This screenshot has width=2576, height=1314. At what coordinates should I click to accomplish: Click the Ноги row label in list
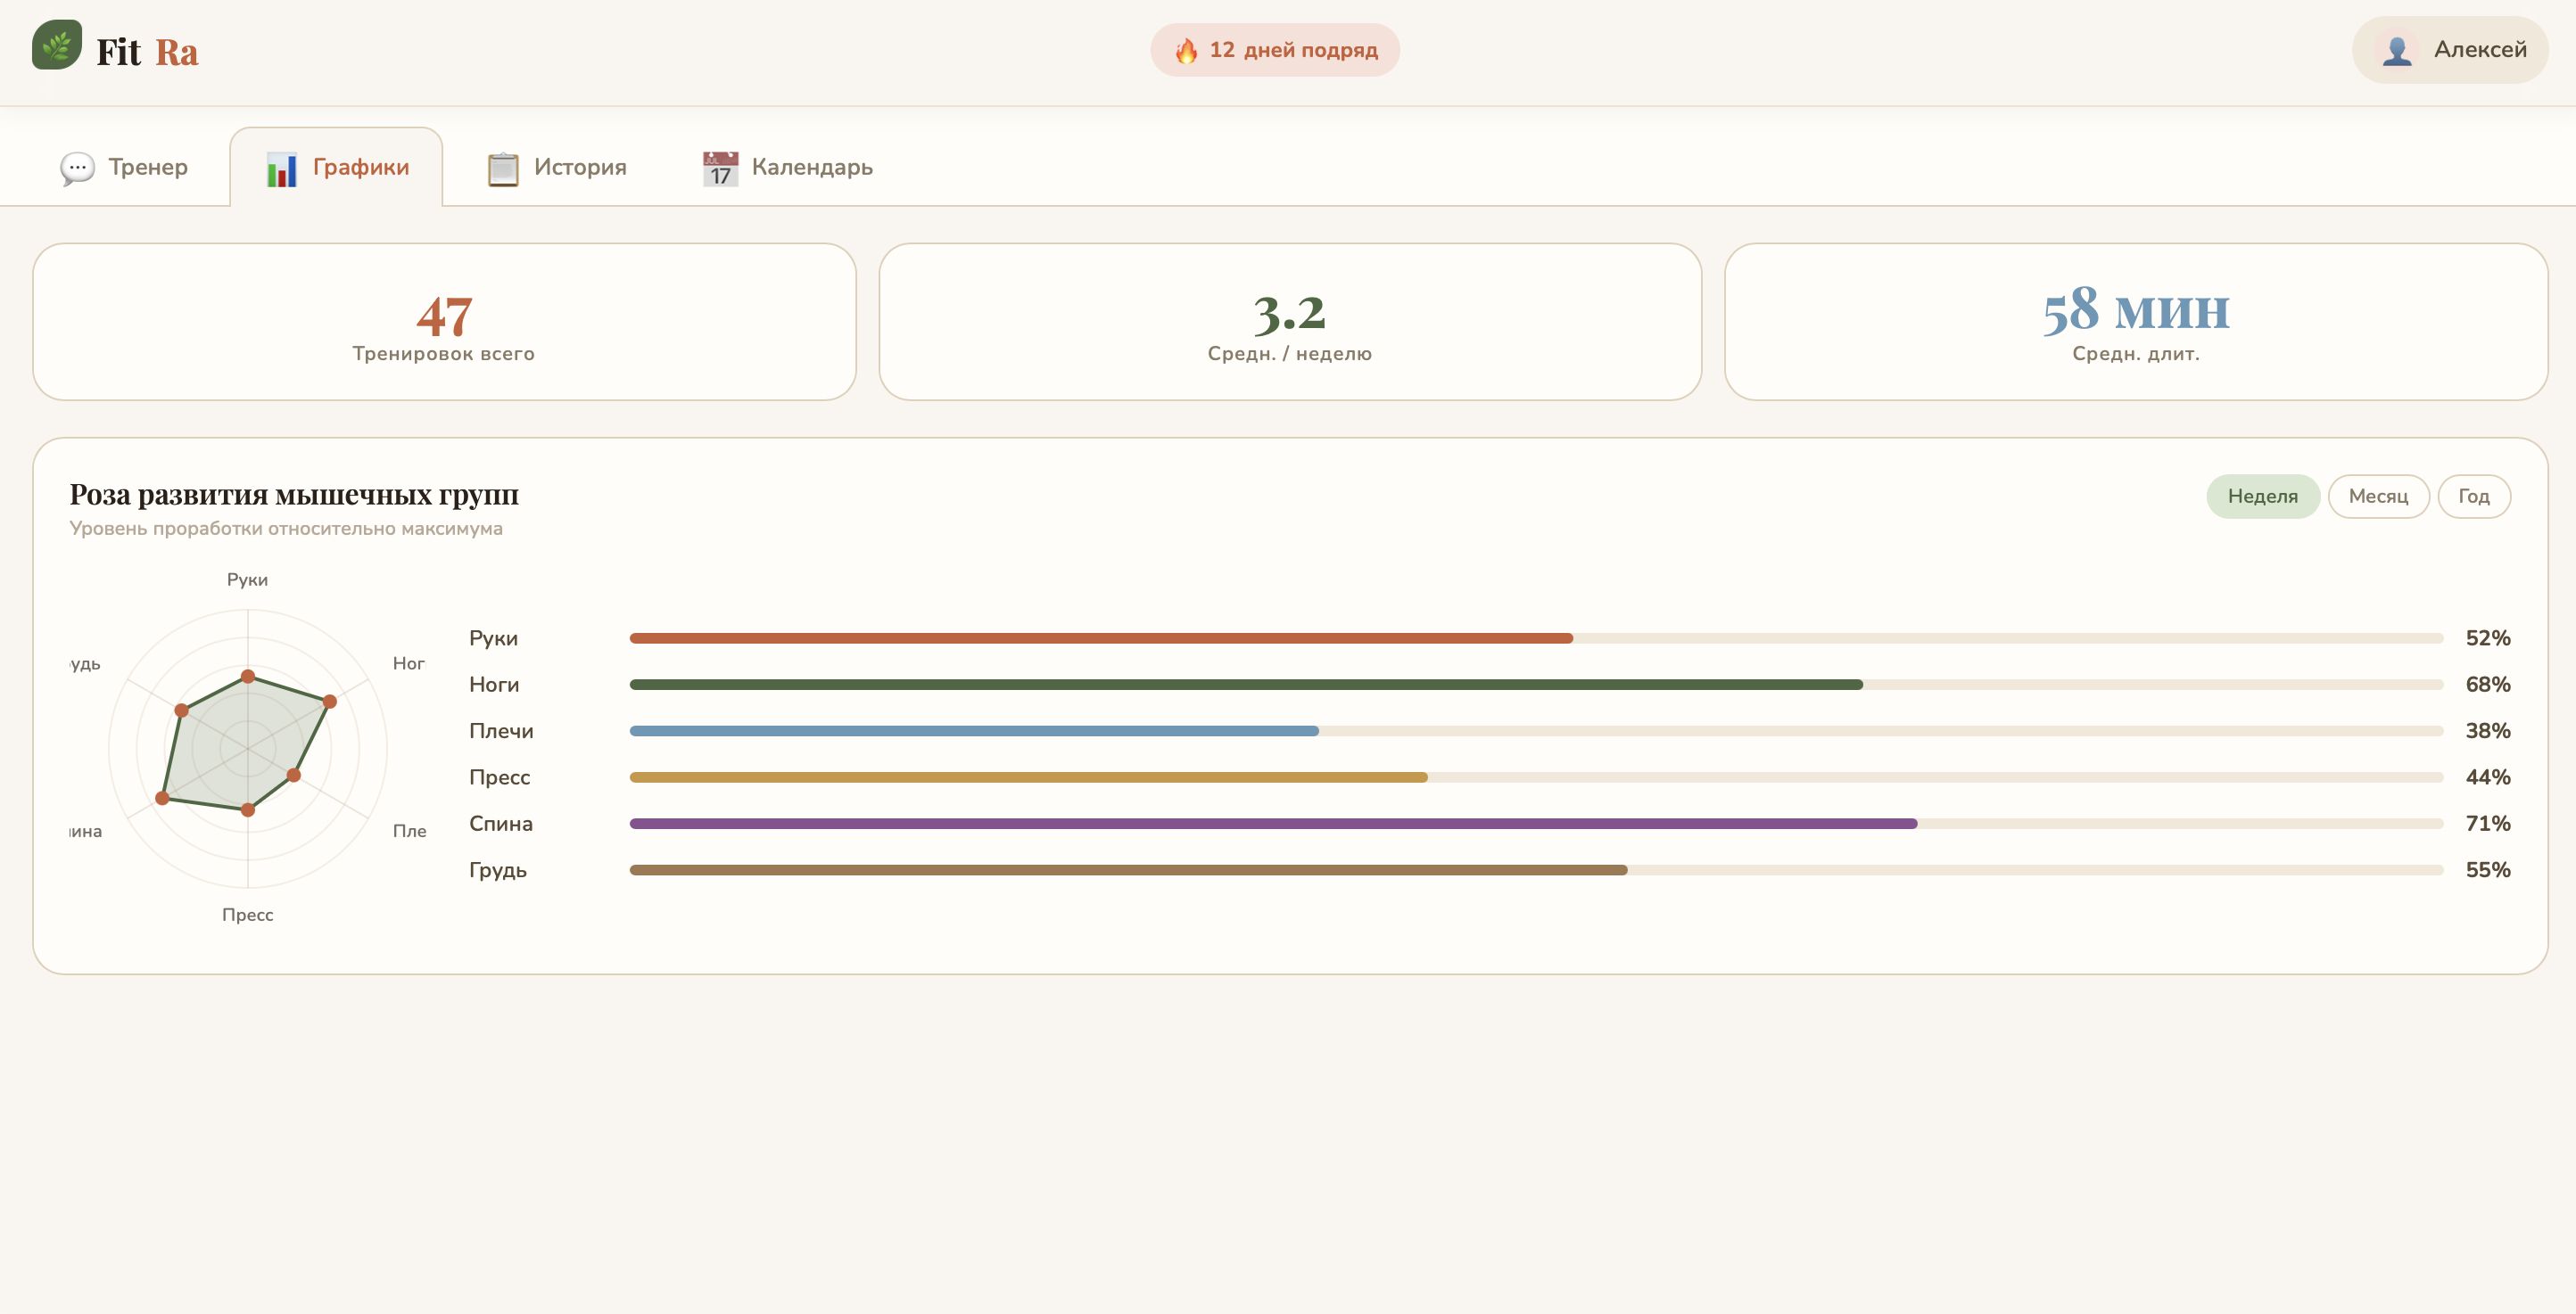point(494,685)
